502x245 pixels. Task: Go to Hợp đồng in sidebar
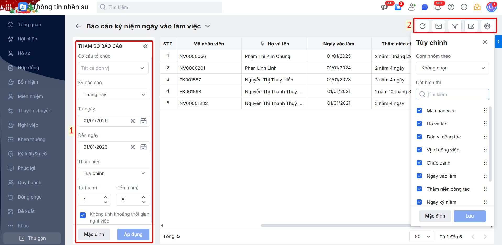click(28, 68)
